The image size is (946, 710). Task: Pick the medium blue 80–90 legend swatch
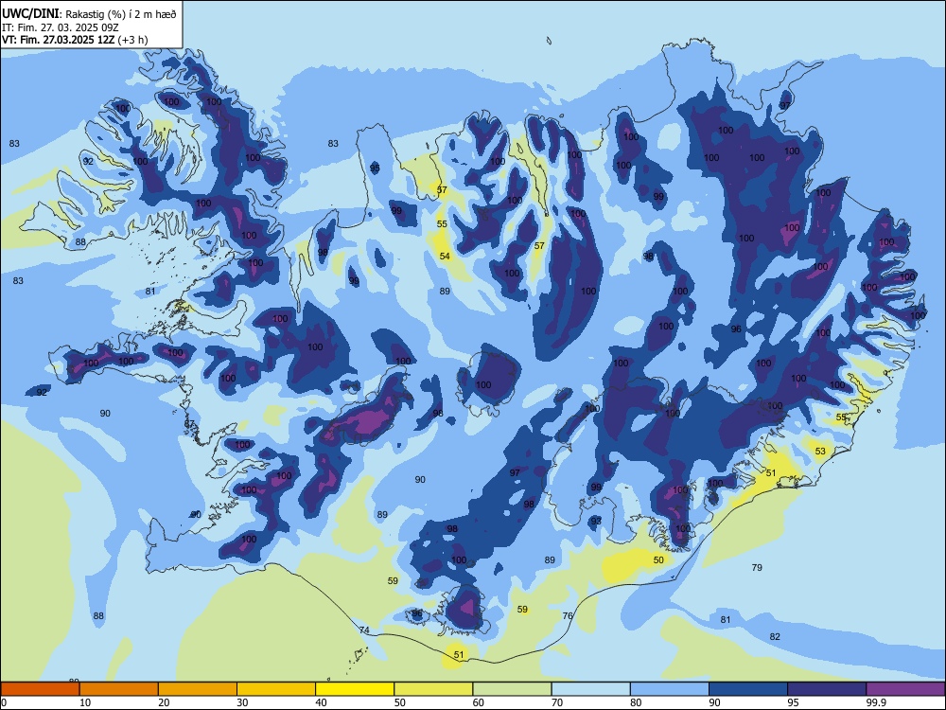pyautogui.click(x=669, y=689)
